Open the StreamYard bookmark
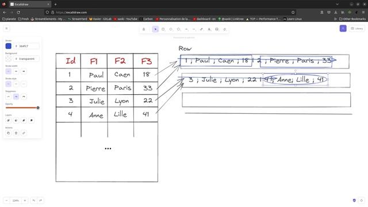The width and height of the screenshot is (368, 207). coord(78,19)
